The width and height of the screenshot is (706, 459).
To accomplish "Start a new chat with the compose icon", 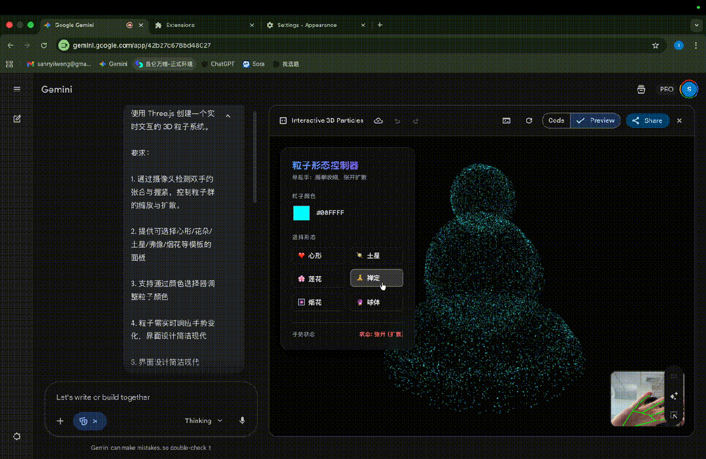I will pos(17,118).
